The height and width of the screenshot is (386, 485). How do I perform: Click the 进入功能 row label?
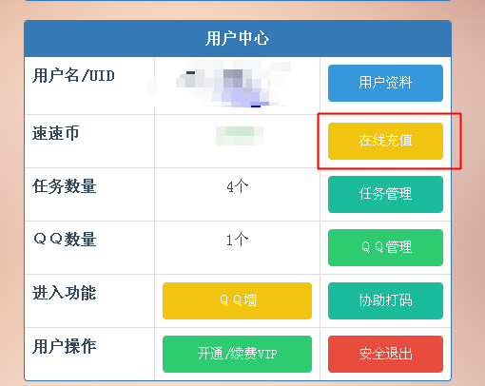[65, 293]
